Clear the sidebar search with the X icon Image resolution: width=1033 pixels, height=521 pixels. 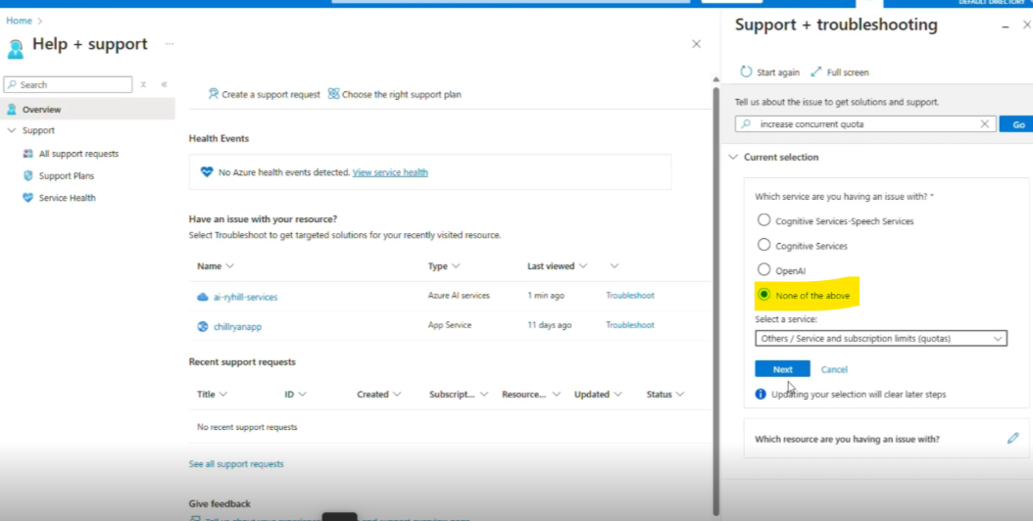[x=143, y=84]
